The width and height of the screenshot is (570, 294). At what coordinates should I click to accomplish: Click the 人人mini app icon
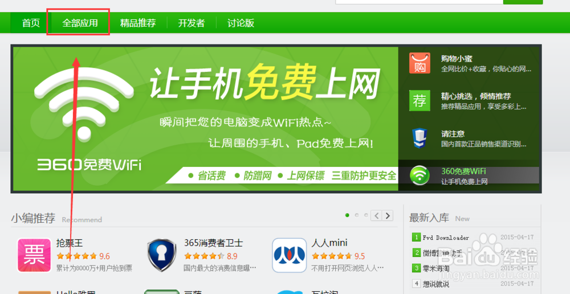(290, 255)
